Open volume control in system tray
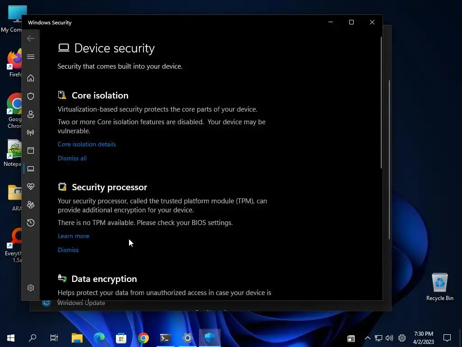 tap(389, 338)
